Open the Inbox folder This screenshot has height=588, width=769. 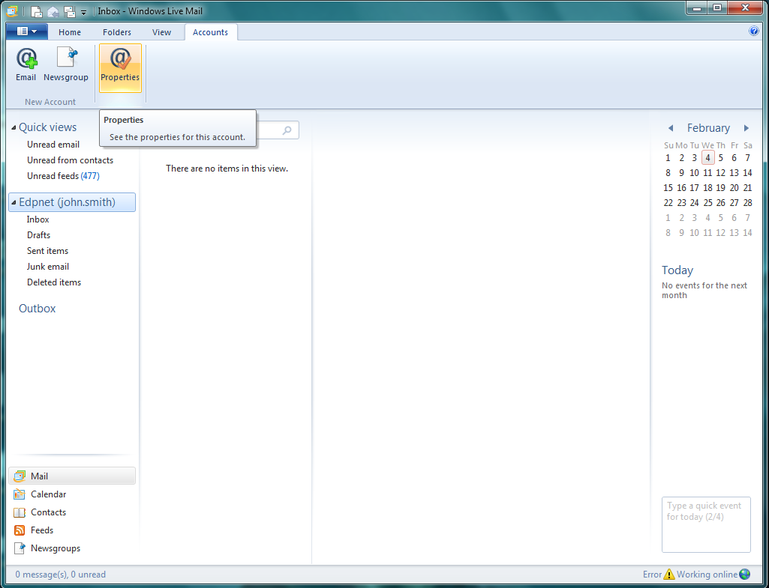pos(38,219)
